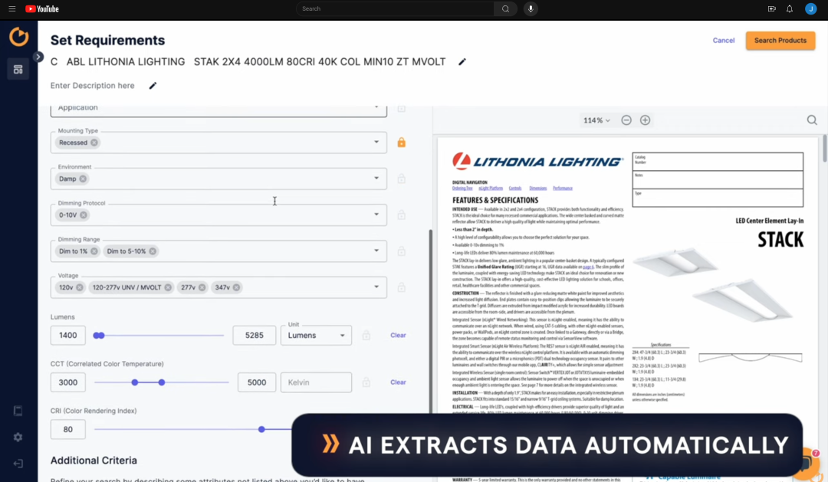Click the orange app logo in the sidebar

pyautogui.click(x=18, y=37)
